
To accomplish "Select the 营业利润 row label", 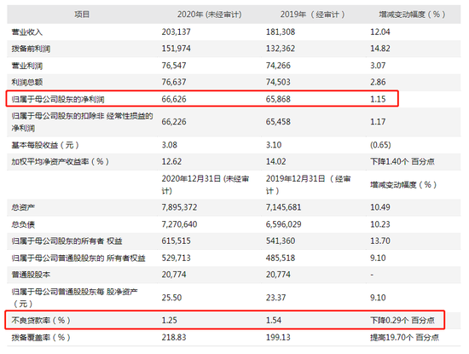I will click(x=27, y=66).
